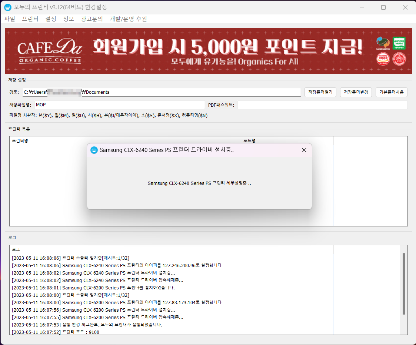Select CLX-6200 드라이버 압축해제중 log entry
This screenshot has width=416, height=345.
pos(97,318)
